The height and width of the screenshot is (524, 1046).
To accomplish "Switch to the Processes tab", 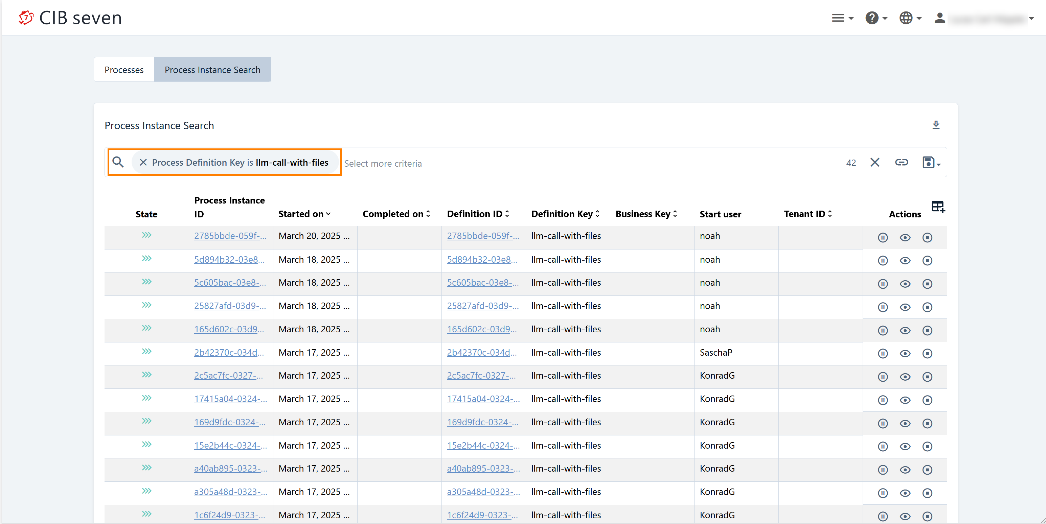I will pos(124,70).
